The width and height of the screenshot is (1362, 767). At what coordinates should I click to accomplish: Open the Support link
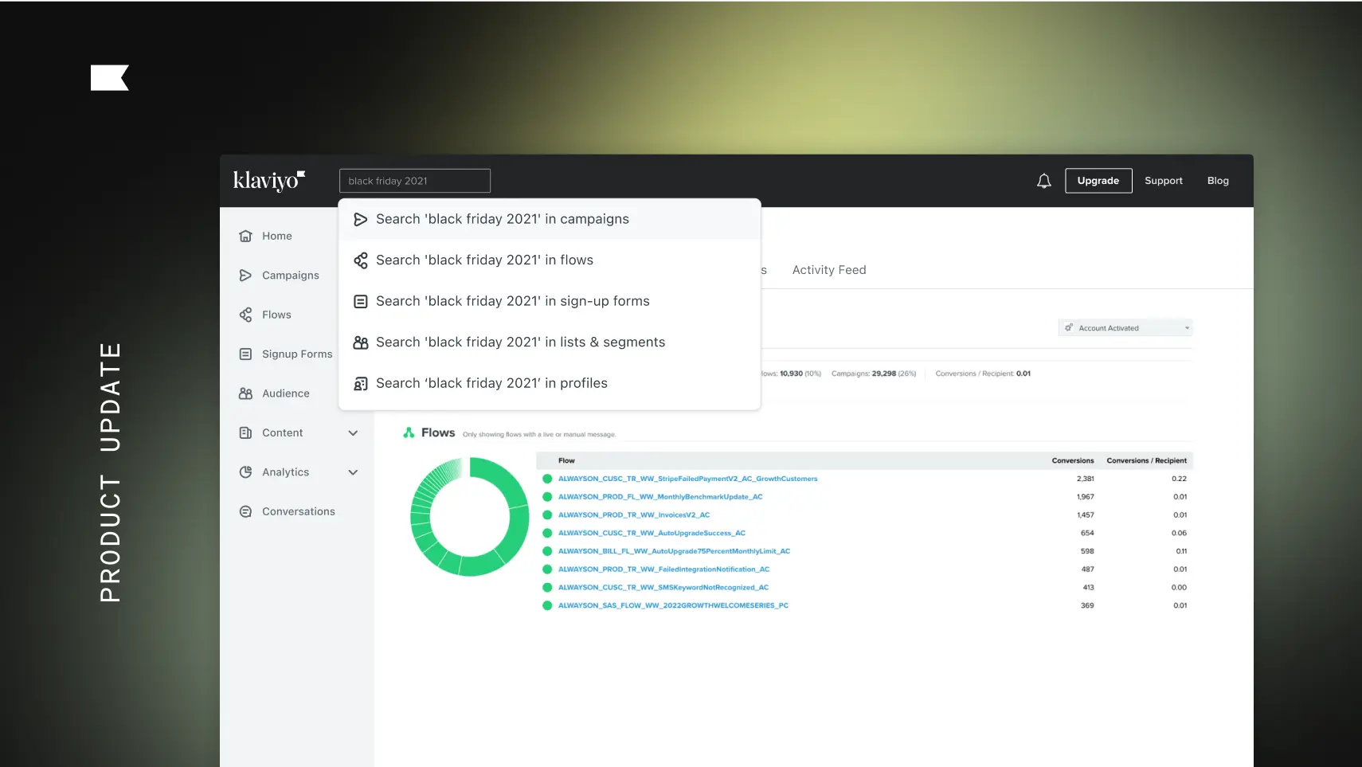1164,181
